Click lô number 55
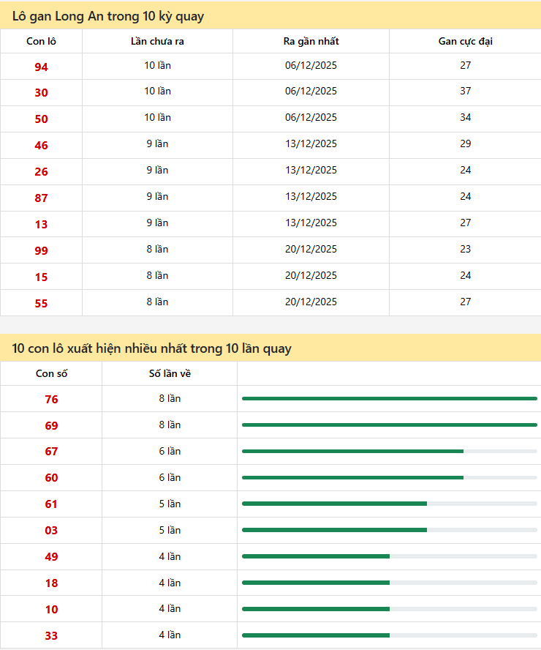The height and width of the screenshot is (650, 541). coord(41,304)
